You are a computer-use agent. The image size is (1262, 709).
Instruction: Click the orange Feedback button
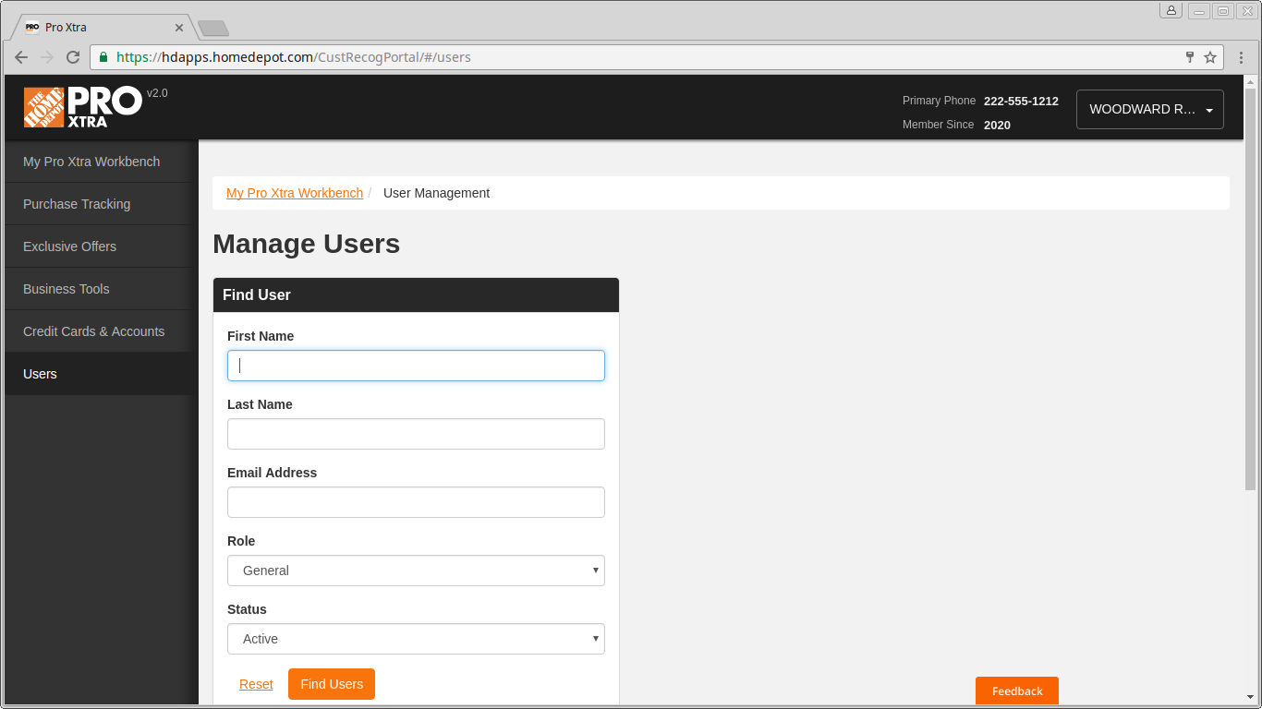coord(1016,691)
